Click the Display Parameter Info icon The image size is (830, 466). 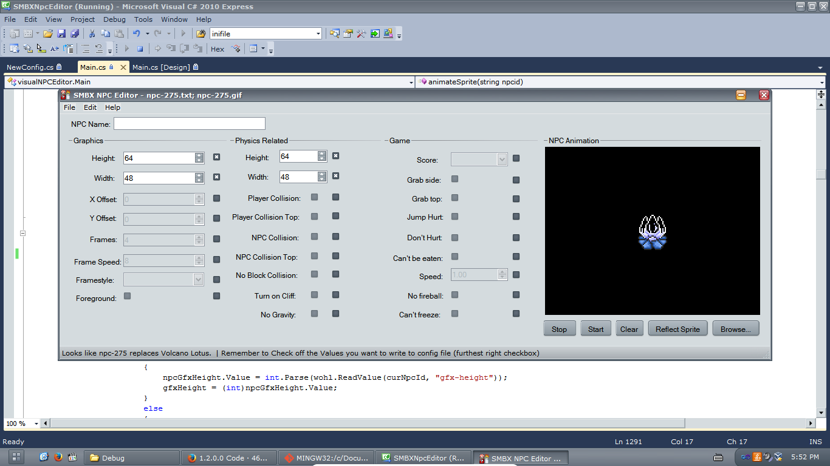click(28, 49)
